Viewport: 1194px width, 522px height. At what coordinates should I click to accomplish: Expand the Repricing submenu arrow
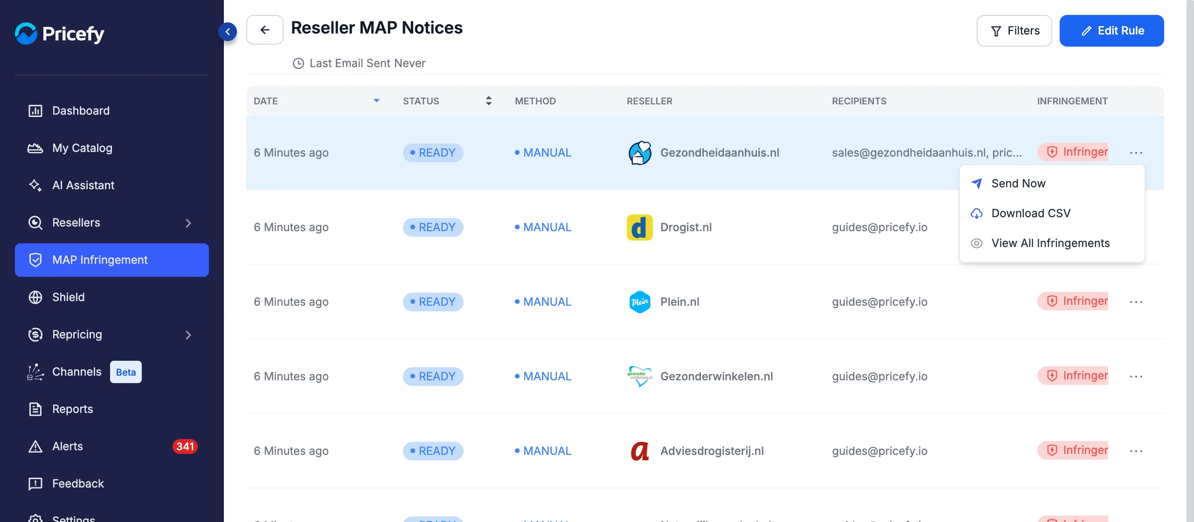188,335
